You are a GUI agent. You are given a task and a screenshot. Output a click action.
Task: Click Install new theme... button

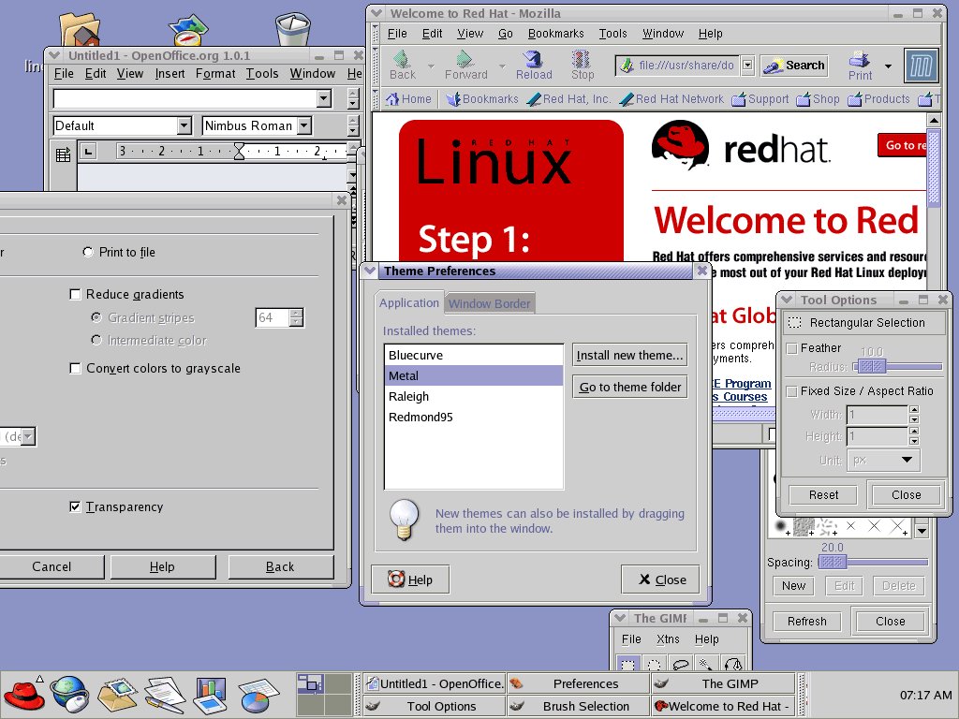coord(630,355)
